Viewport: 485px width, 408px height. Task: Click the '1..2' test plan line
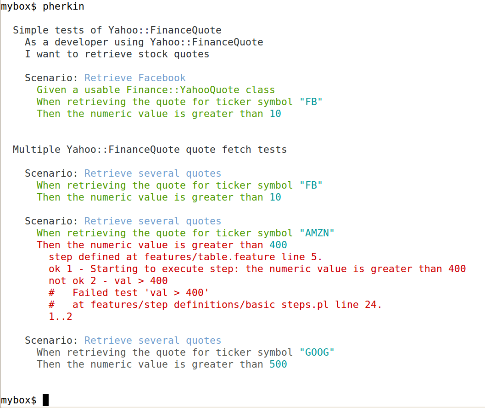[x=61, y=316]
